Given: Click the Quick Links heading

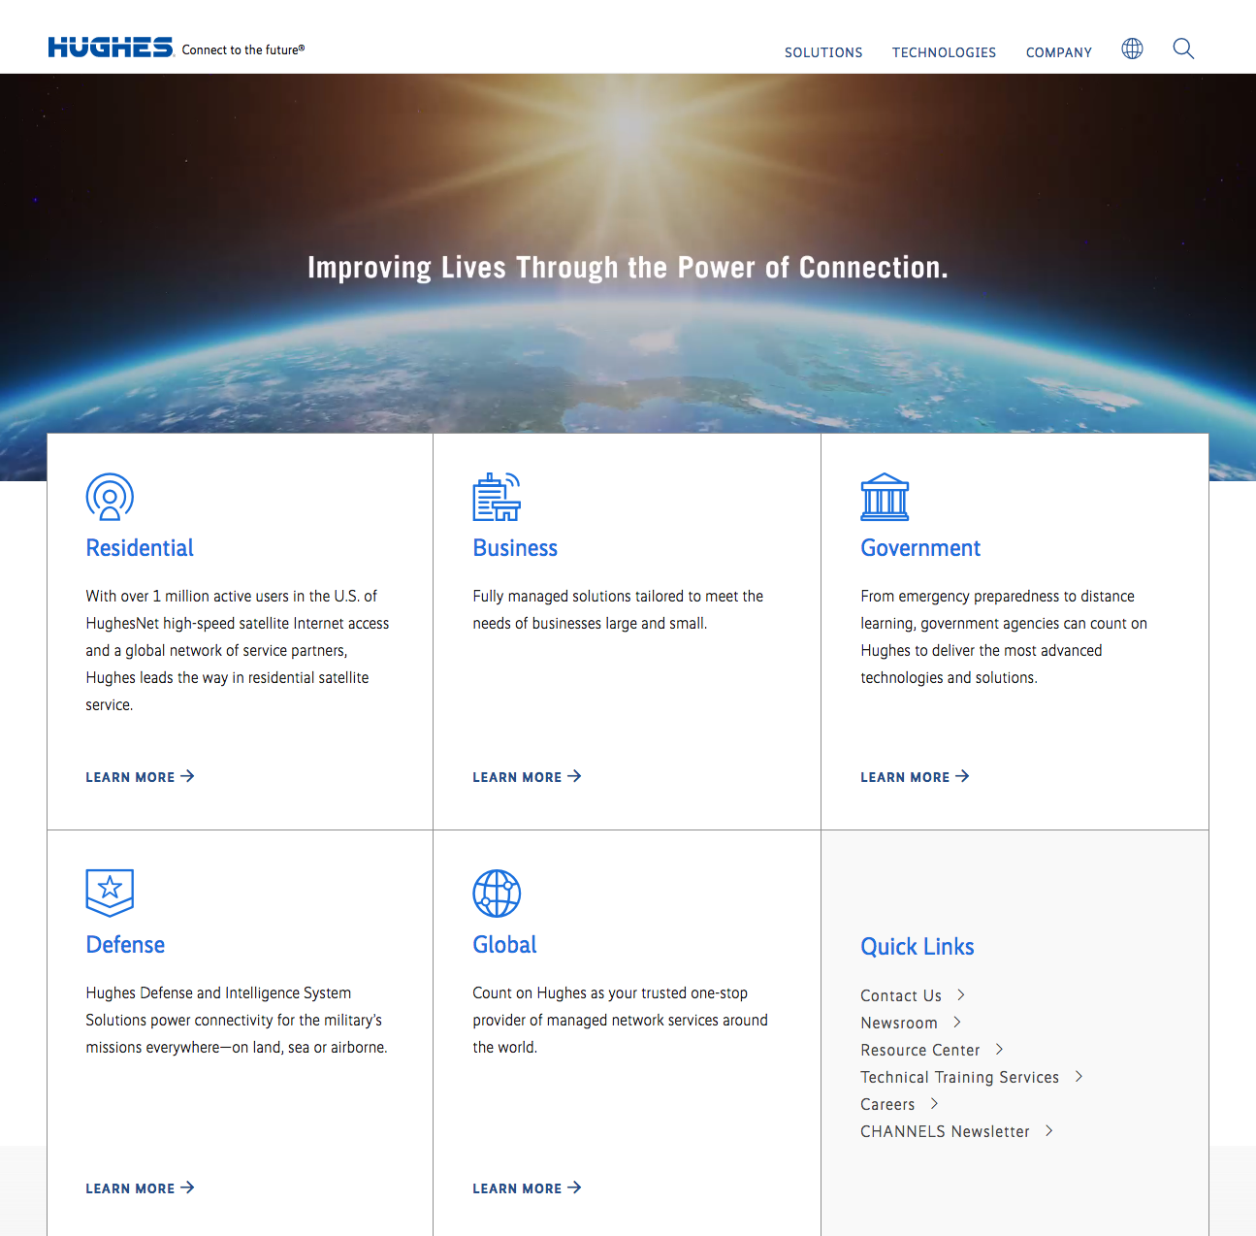Looking at the screenshot, I should coord(918,947).
